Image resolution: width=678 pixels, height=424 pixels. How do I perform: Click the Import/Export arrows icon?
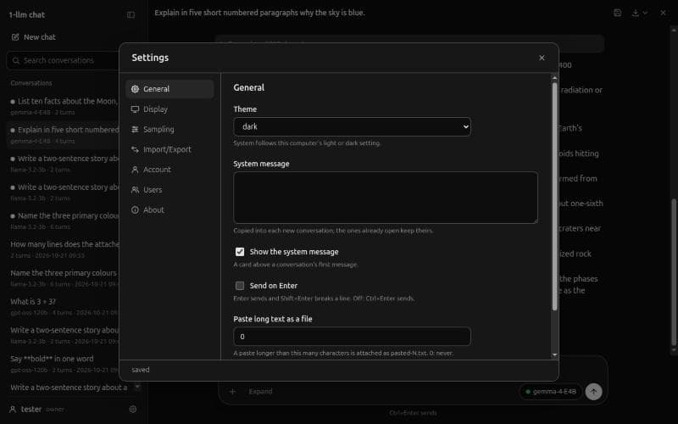tap(135, 149)
